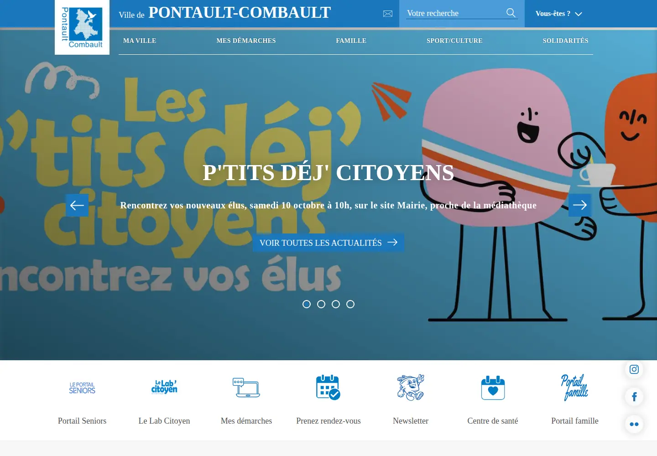The height and width of the screenshot is (456, 657).
Task: Open the Mes démarches text link below icon
Action: coord(246,421)
